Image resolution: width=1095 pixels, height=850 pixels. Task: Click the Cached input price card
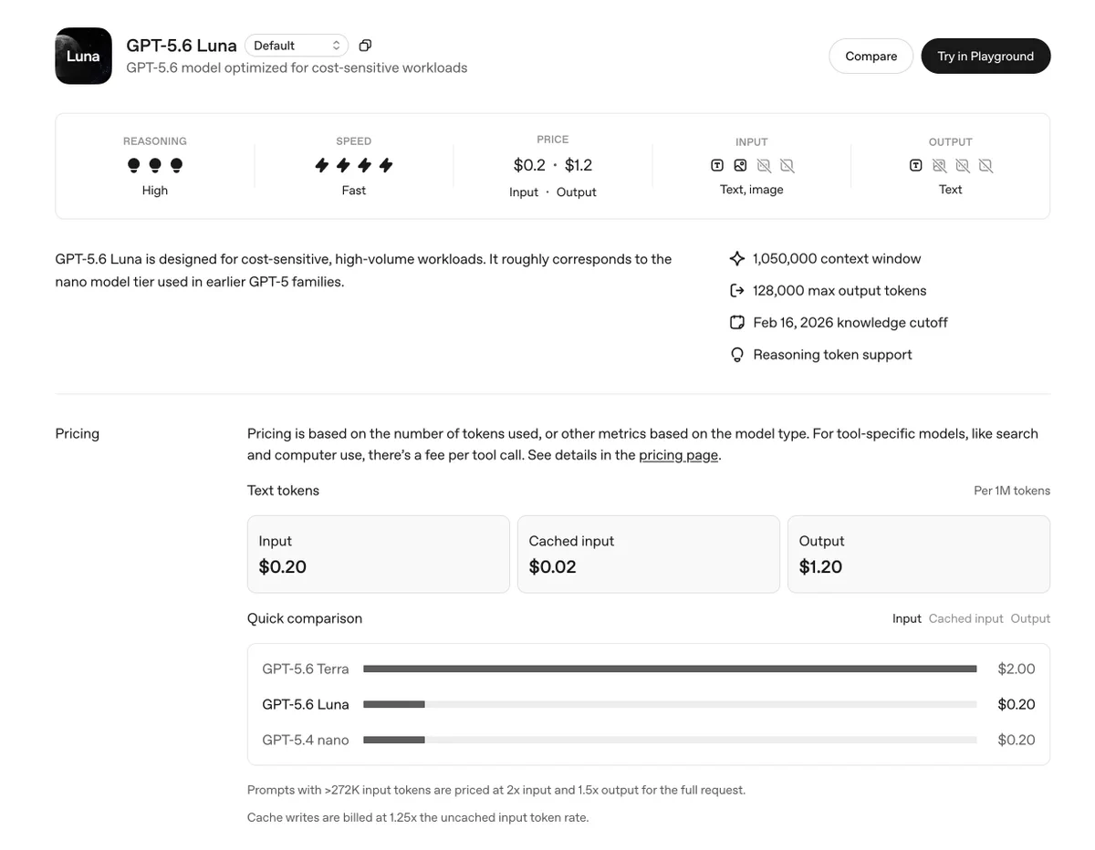point(648,555)
